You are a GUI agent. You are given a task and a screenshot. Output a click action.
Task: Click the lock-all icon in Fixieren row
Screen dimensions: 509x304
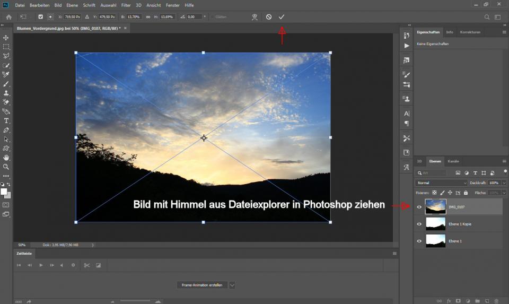466,193
